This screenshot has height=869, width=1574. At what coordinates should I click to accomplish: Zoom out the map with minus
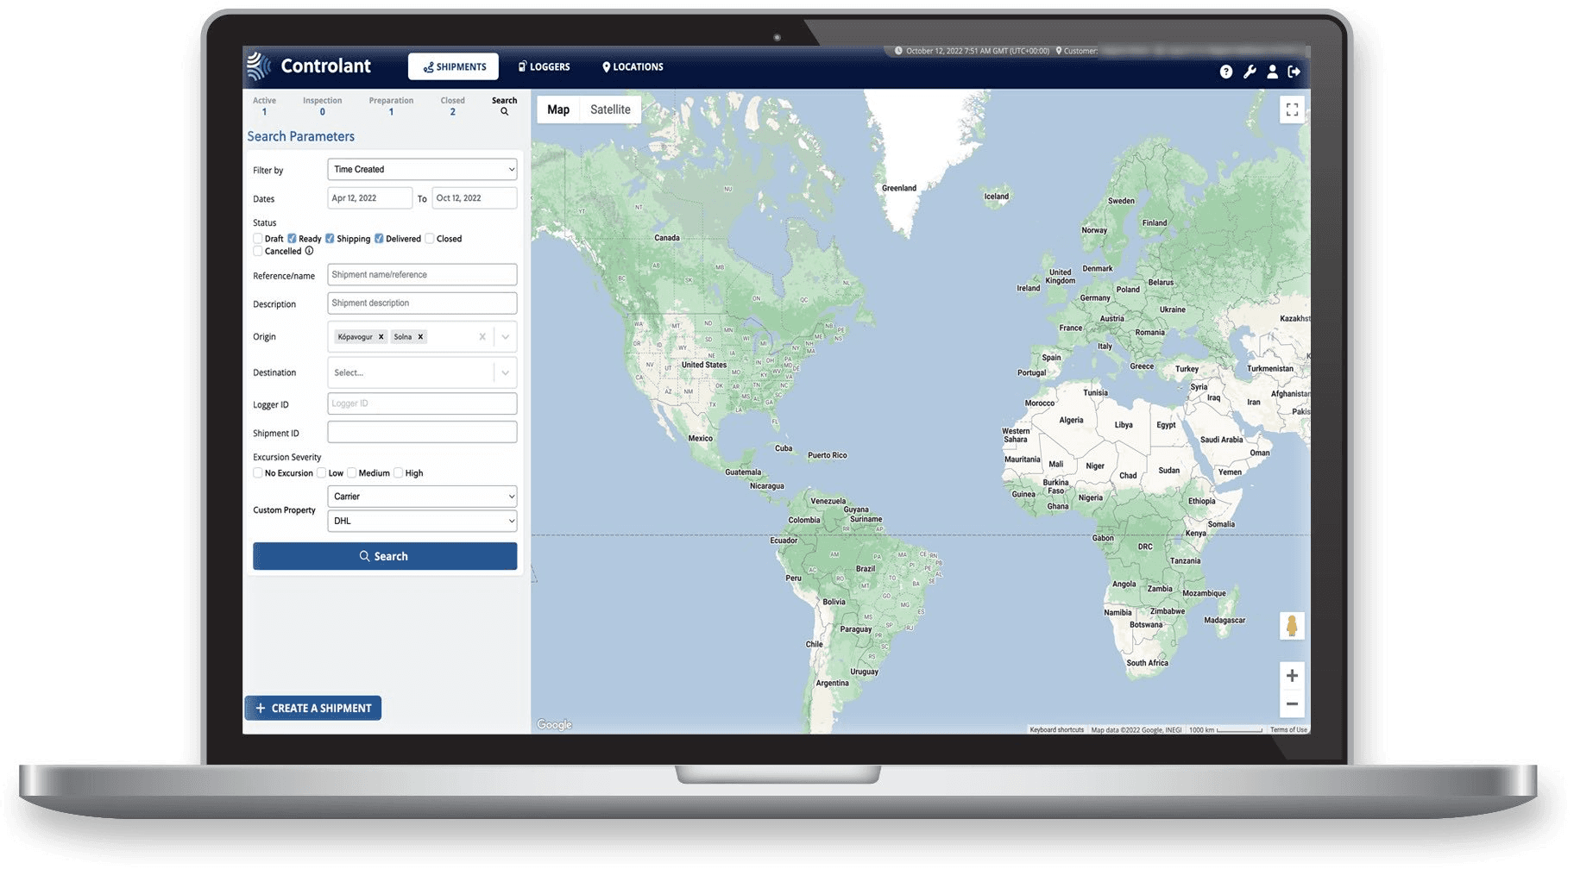[1292, 703]
